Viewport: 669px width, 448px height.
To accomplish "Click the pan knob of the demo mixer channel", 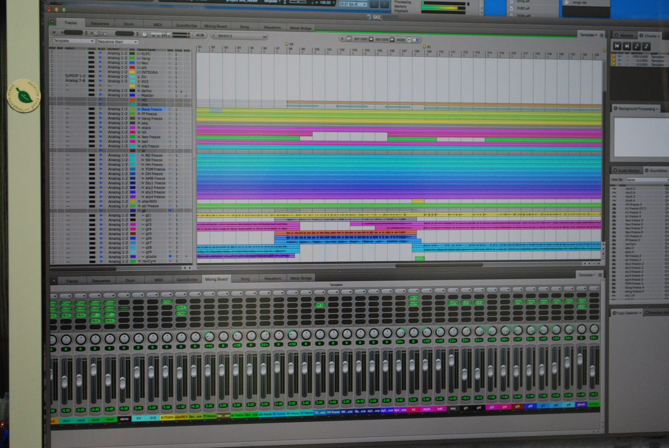I will [124, 338].
